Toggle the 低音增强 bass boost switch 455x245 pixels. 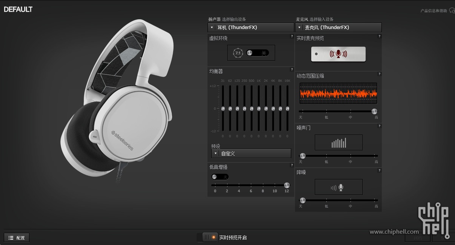220,177
